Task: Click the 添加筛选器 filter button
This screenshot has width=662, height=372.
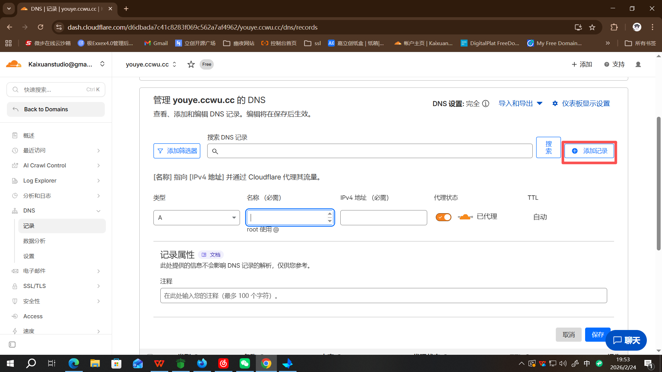Action: [x=177, y=151]
